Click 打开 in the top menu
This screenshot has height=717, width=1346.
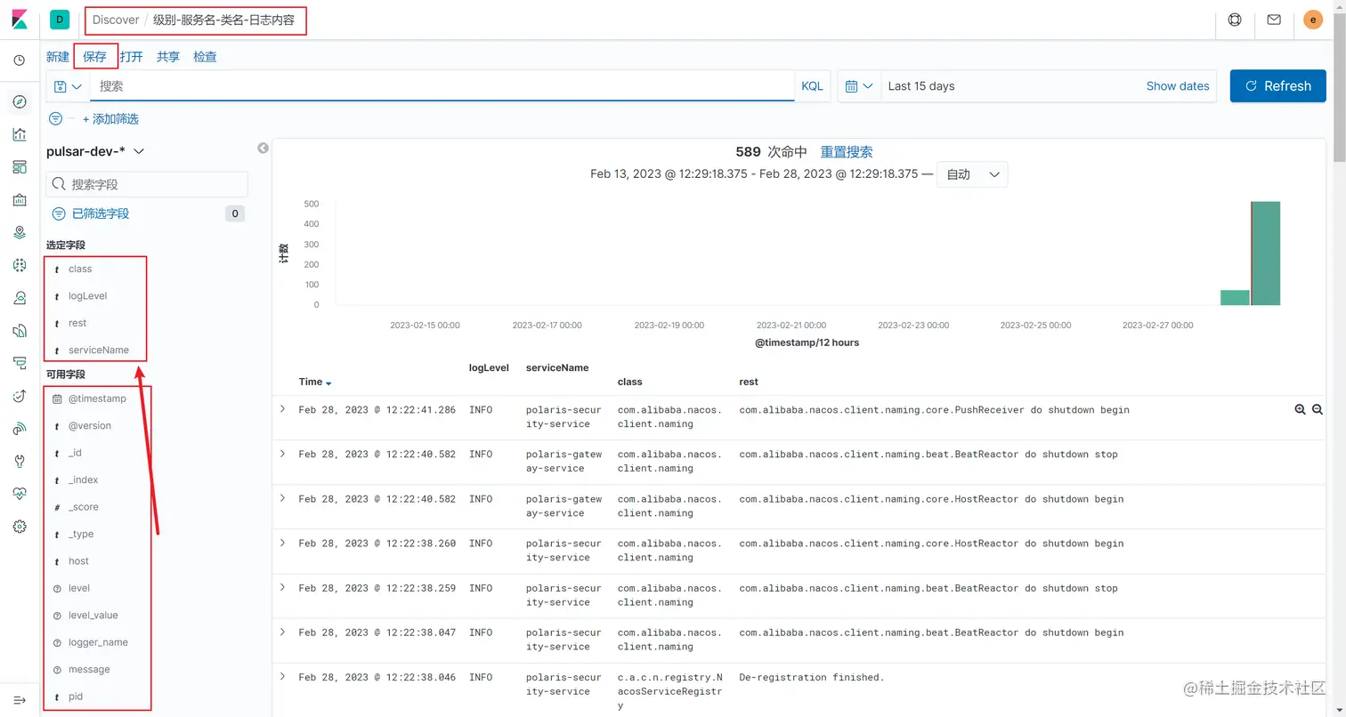[132, 56]
